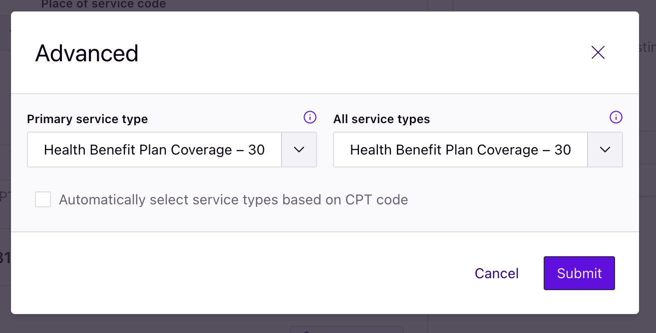Enable automatic service type selection checkbox

tap(43, 200)
